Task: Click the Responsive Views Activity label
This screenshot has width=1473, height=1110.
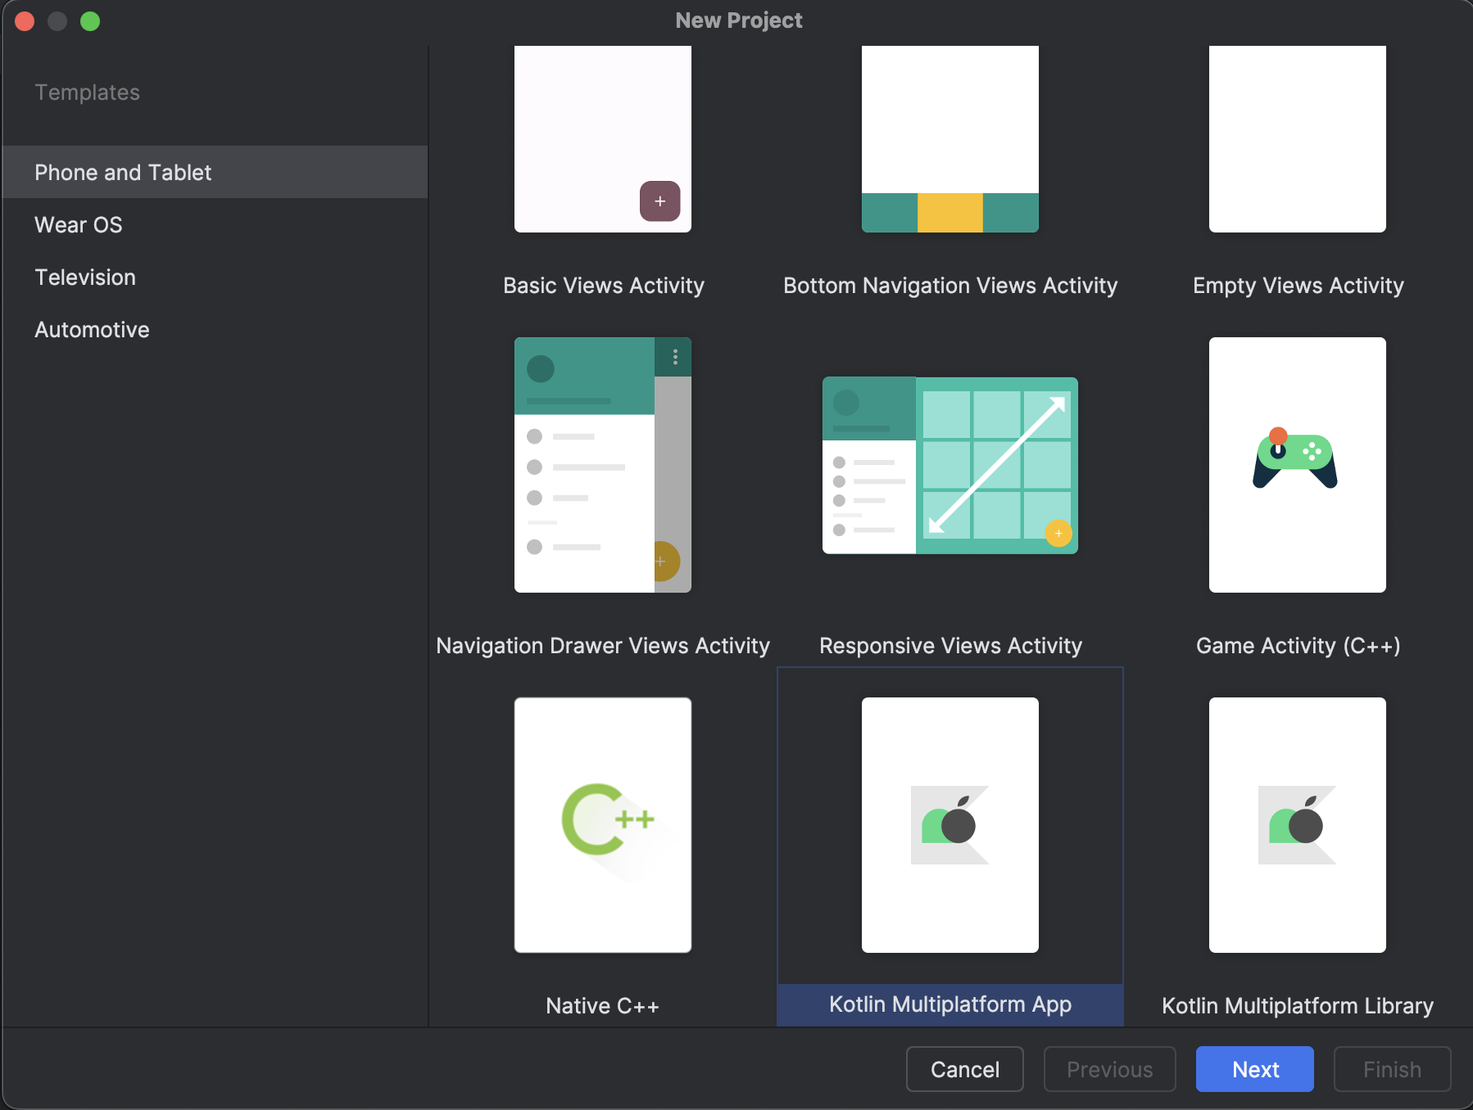Action: (x=950, y=645)
